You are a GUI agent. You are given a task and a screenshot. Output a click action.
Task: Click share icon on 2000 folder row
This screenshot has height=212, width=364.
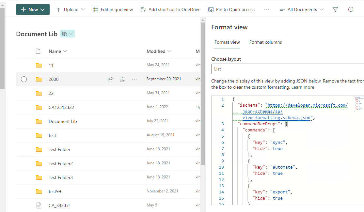tap(110, 79)
